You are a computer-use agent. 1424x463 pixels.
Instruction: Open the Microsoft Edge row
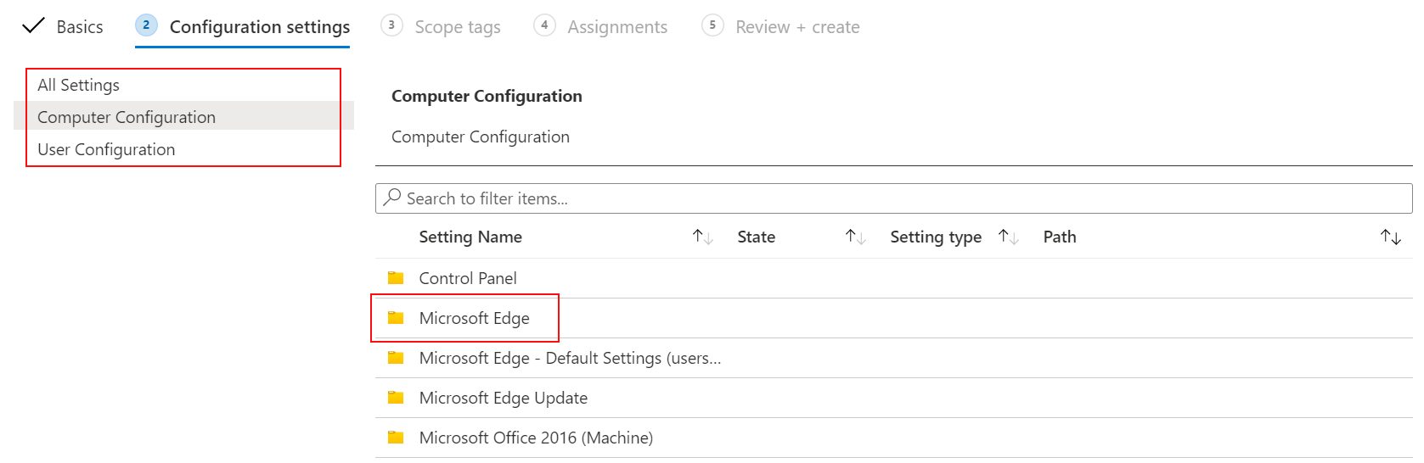894,318
